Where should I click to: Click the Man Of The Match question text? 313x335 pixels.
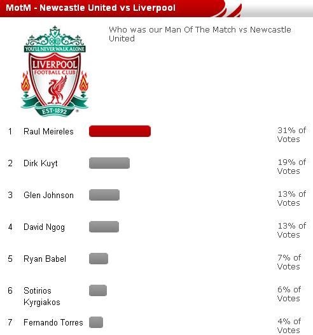(x=200, y=34)
